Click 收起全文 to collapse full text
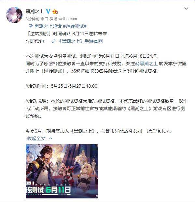Viewport: 195px width, 202px height. pyautogui.click(x=36, y=138)
